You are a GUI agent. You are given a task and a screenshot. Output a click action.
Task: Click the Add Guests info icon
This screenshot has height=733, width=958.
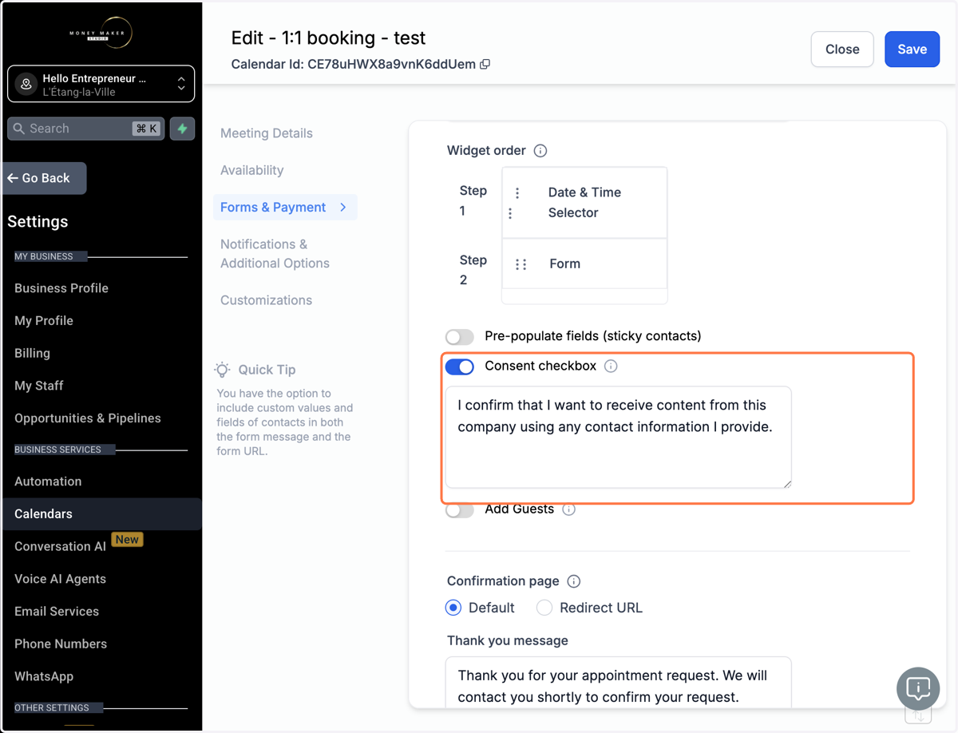pyautogui.click(x=568, y=509)
